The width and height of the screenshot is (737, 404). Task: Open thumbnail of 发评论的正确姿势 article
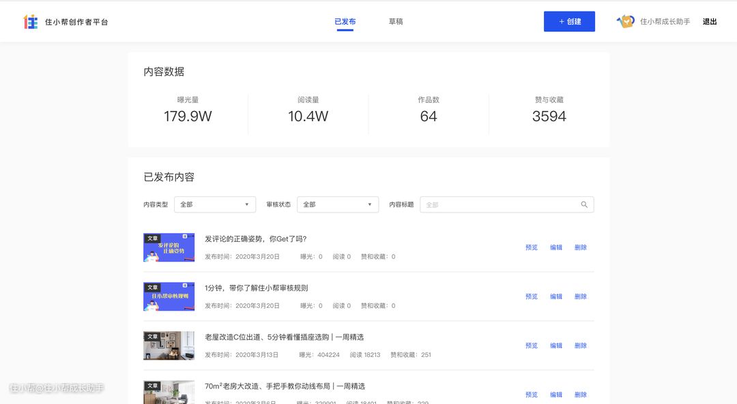[x=169, y=248]
